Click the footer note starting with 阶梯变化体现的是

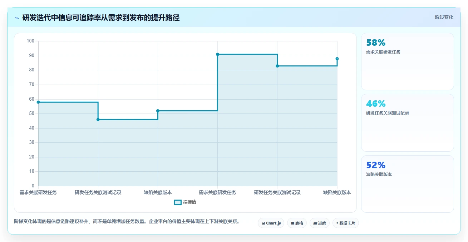coord(127,222)
